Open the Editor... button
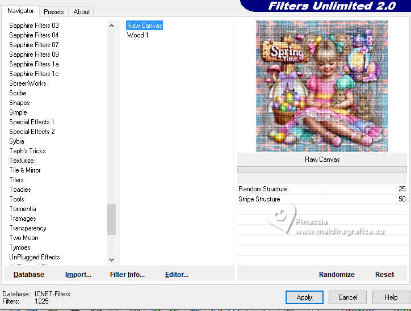The width and height of the screenshot is (411, 311). click(177, 275)
